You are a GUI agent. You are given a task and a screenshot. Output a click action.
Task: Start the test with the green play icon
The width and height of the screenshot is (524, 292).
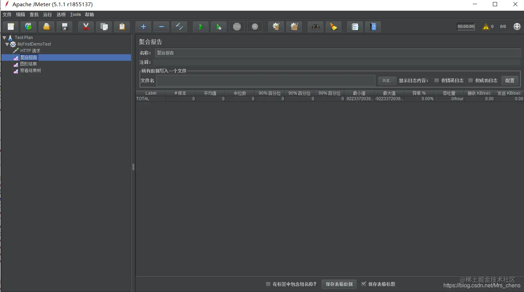(201, 27)
